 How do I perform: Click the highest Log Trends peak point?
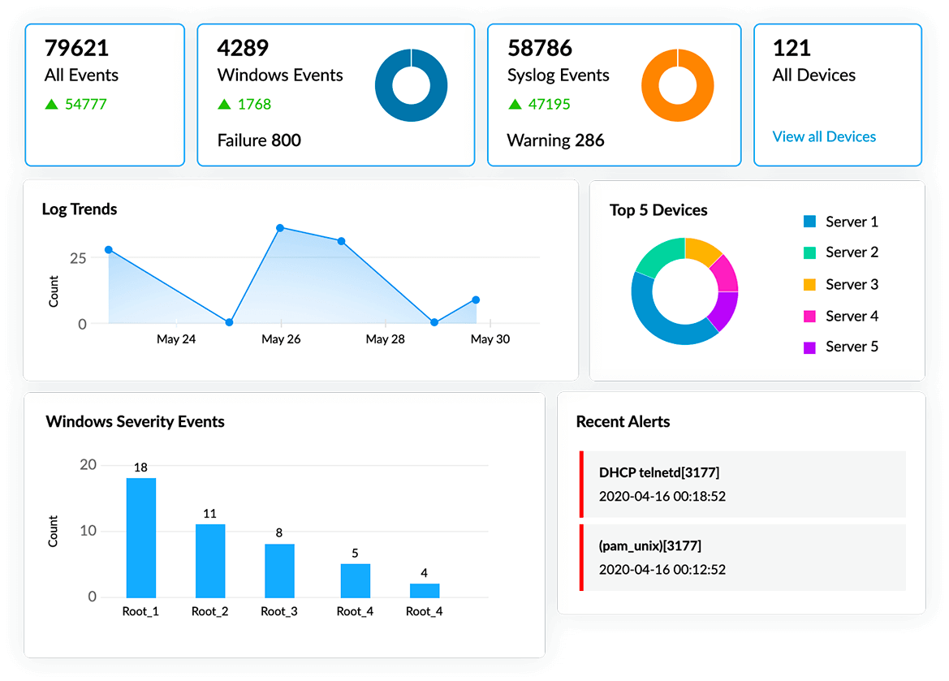point(280,228)
